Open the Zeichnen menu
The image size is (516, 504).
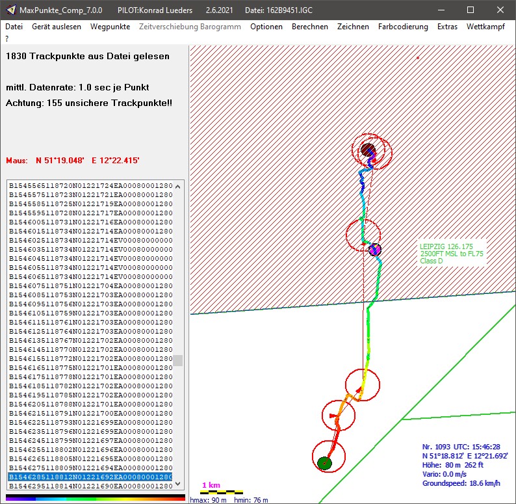pos(353,27)
